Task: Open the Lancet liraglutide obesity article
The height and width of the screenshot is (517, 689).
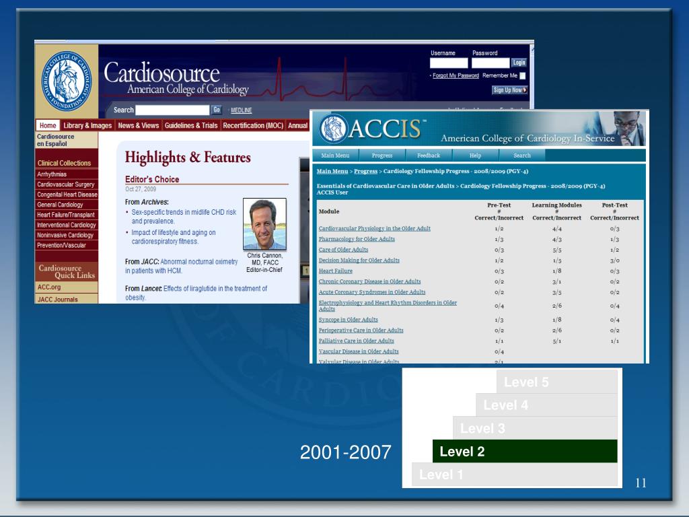Action: coord(196,293)
